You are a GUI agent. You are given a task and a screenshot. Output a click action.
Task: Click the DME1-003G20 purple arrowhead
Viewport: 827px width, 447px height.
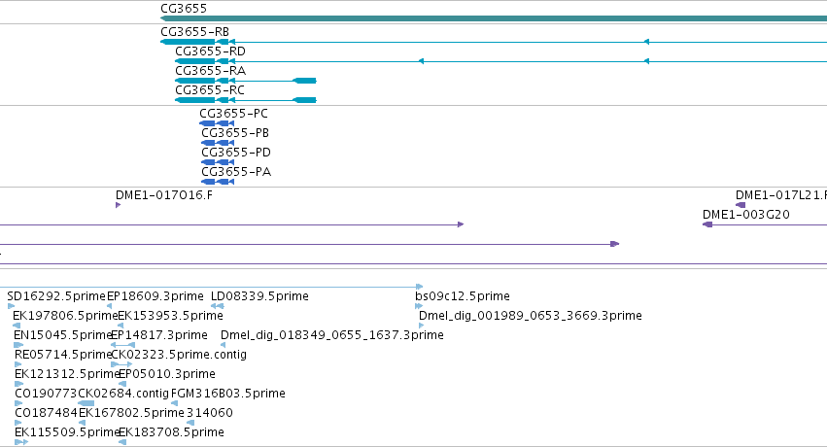pos(707,224)
